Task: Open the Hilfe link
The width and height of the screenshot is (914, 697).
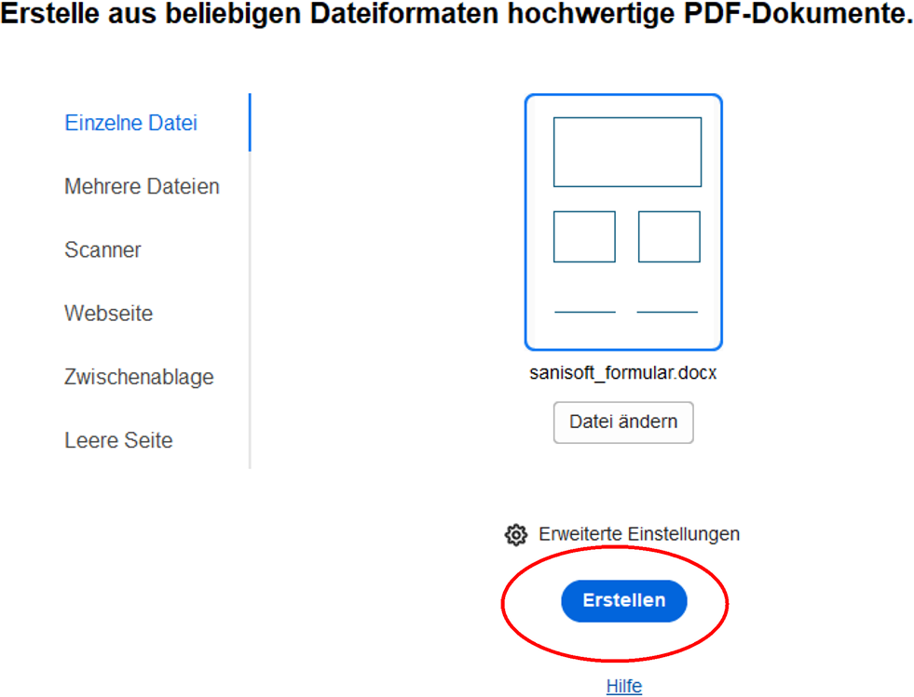Action: click(x=623, y=685)
